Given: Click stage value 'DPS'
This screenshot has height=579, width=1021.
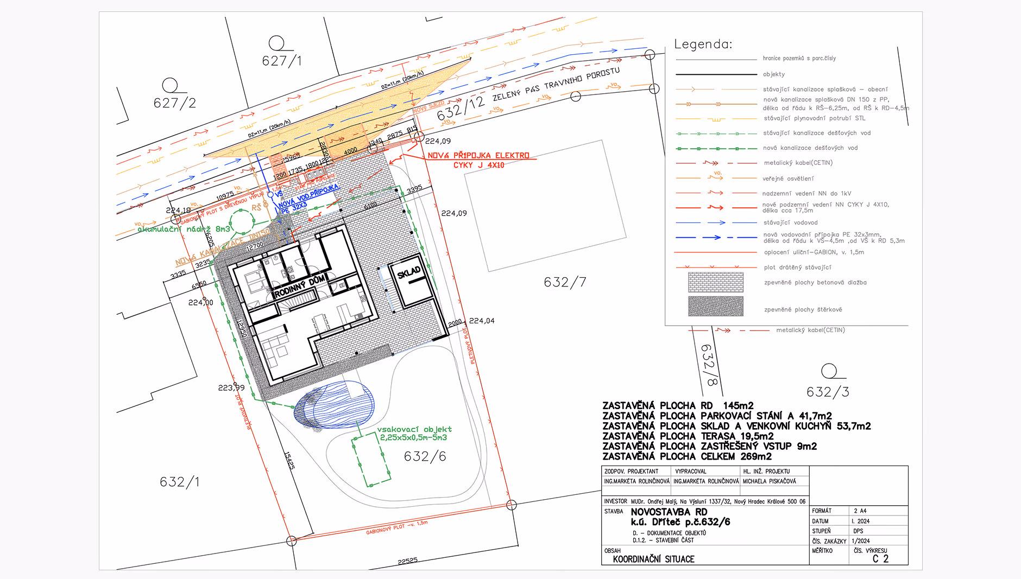Looking at the screenshot, I should 858,531.
